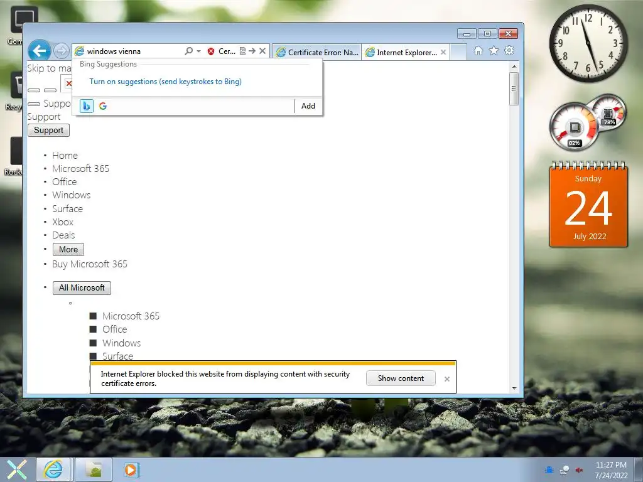Click the Office link under Microsoft 365
The image size is (643, 482).
pyautogui.click(x=65, y=181)
